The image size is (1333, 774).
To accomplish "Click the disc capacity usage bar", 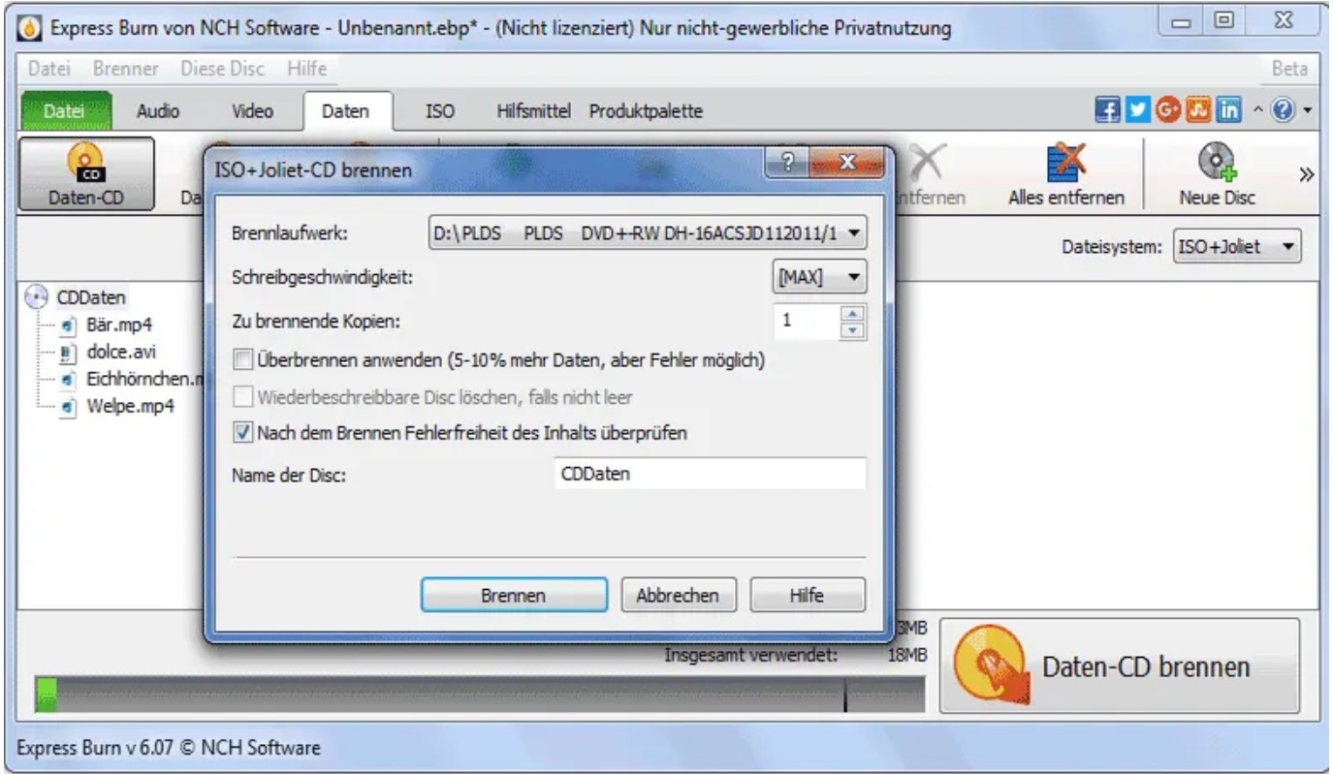I will point(480,697).
